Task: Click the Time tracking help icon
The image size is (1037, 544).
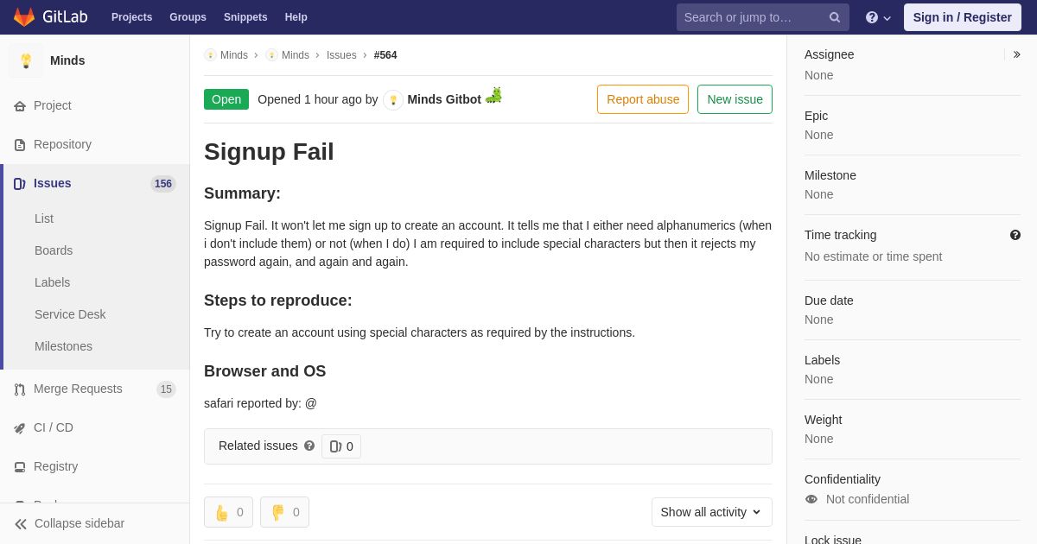Action: click(1015, 235)
